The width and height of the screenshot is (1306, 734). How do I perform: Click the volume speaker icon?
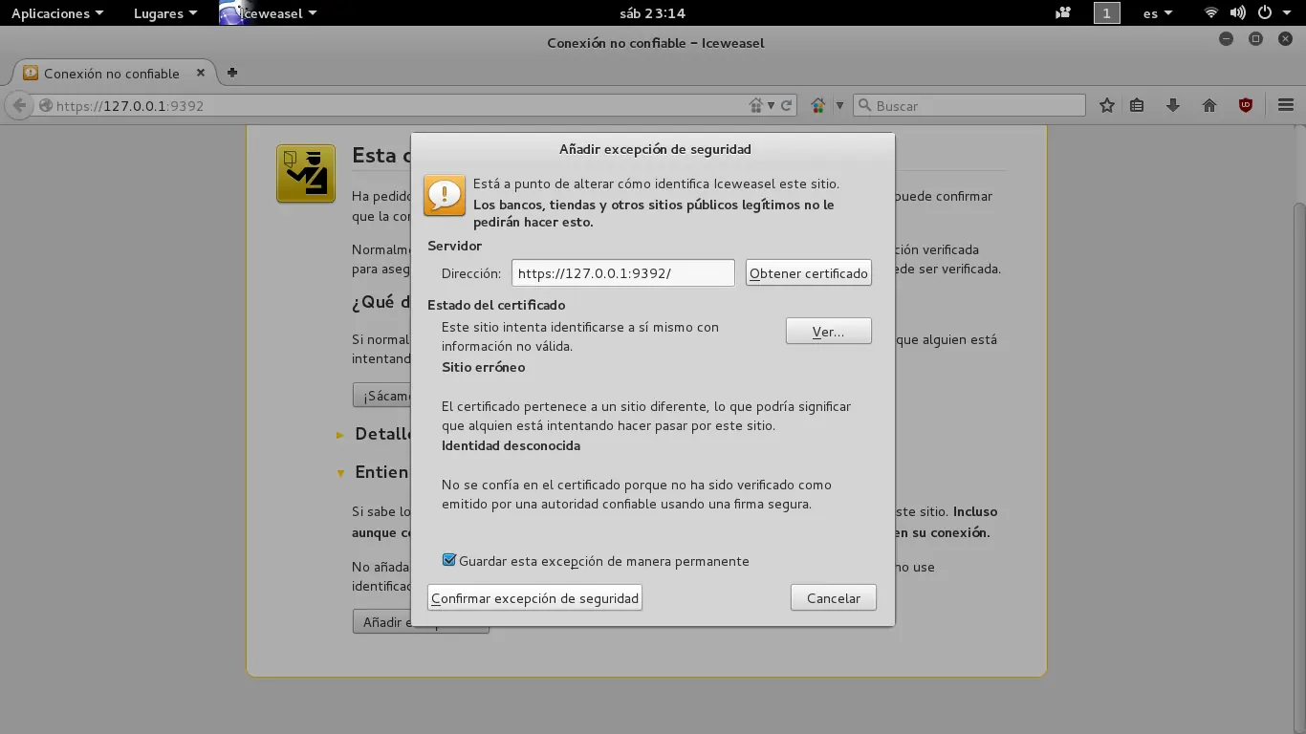coord(1238,13)
